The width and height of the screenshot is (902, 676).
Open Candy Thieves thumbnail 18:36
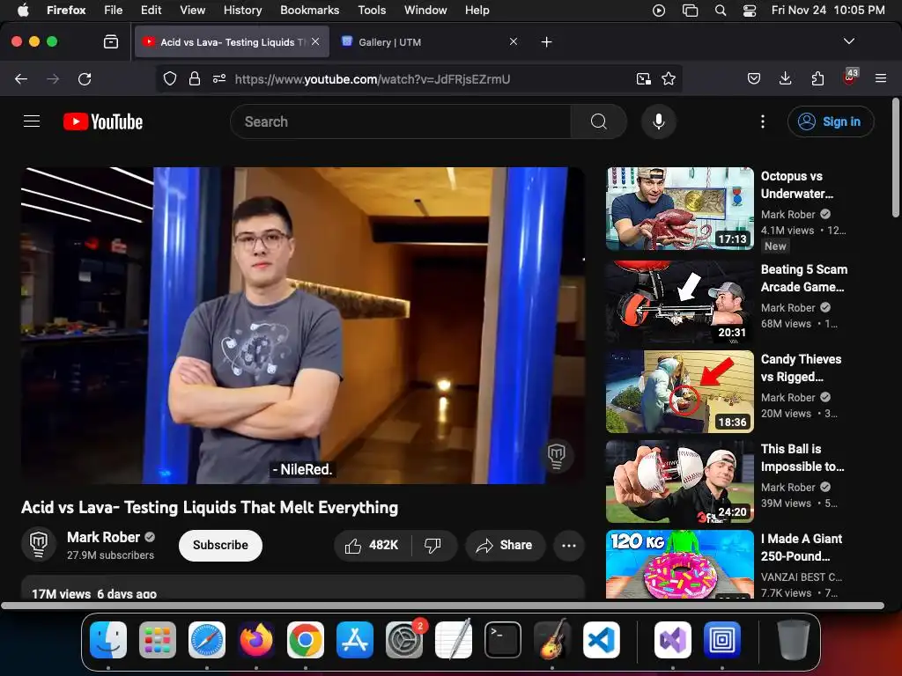tap(680, 392)
